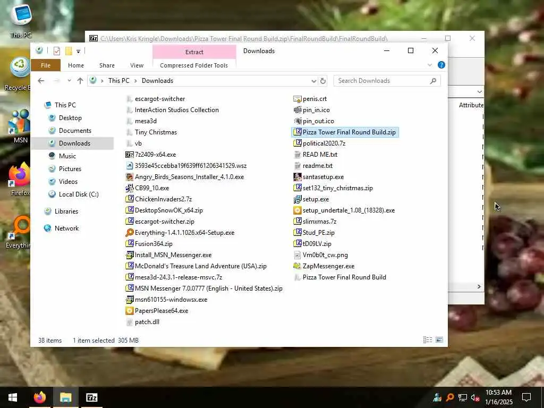
Task: Switch to details view layout button
Action: point(428,340)
